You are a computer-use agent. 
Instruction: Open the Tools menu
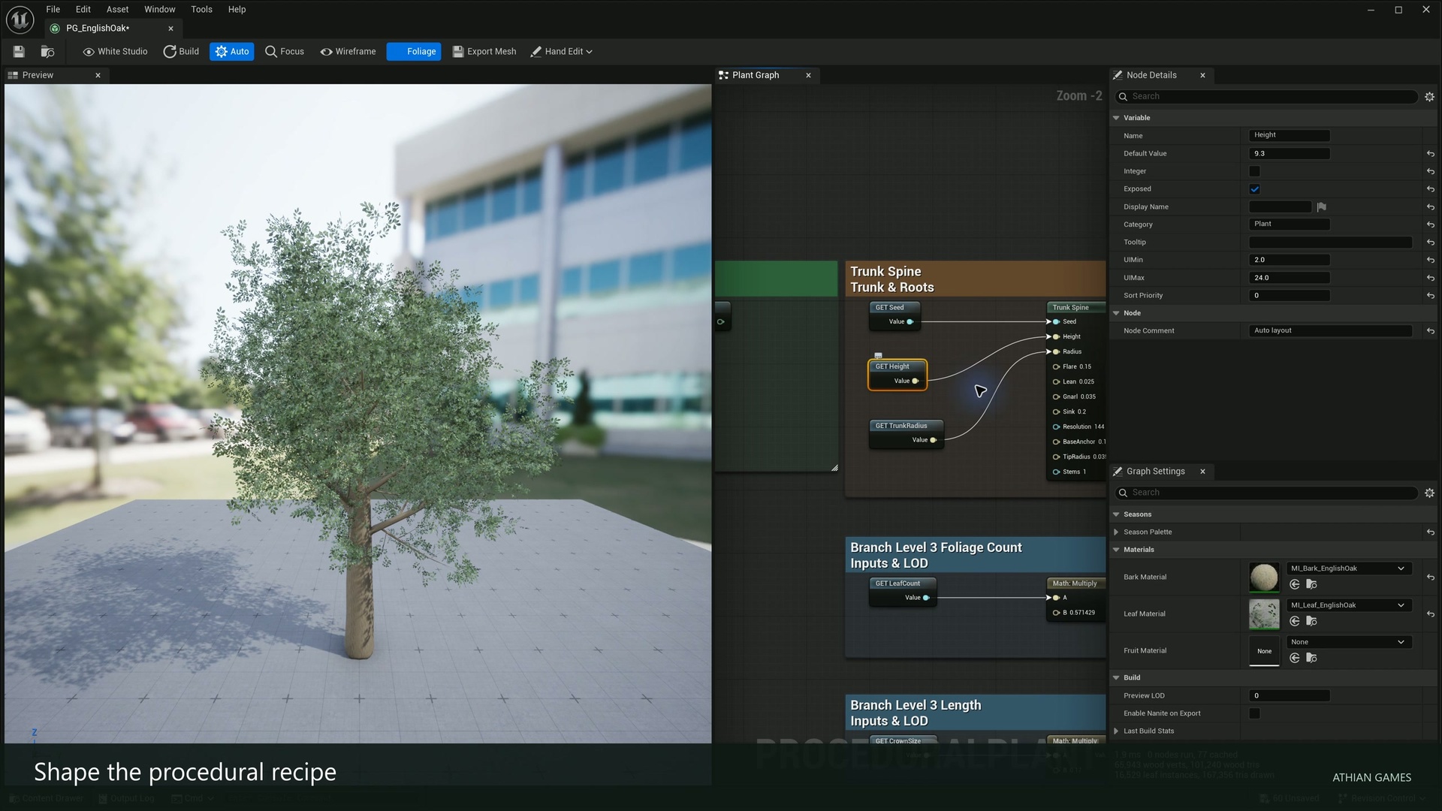201,9
